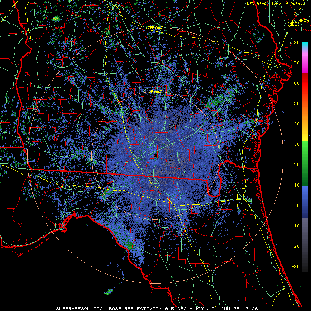
Task: Click the cyan band of the color bar
Action: coord(305,45)
